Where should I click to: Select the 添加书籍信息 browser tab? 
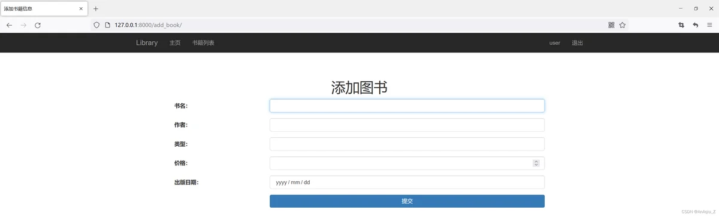tap(44, 9)
